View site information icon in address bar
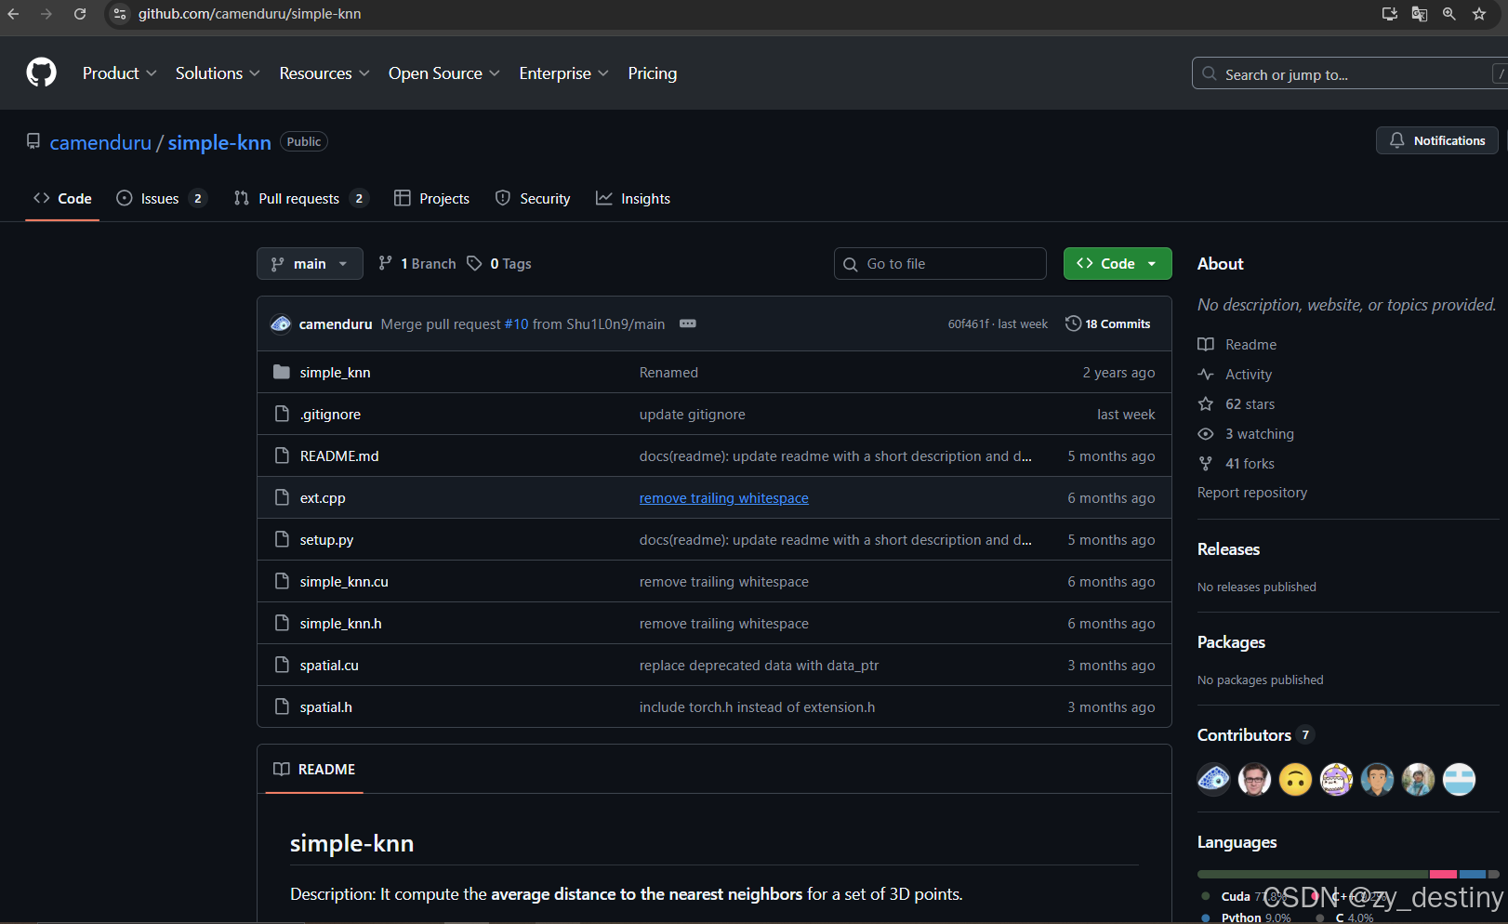 click(x=120, y=14)
